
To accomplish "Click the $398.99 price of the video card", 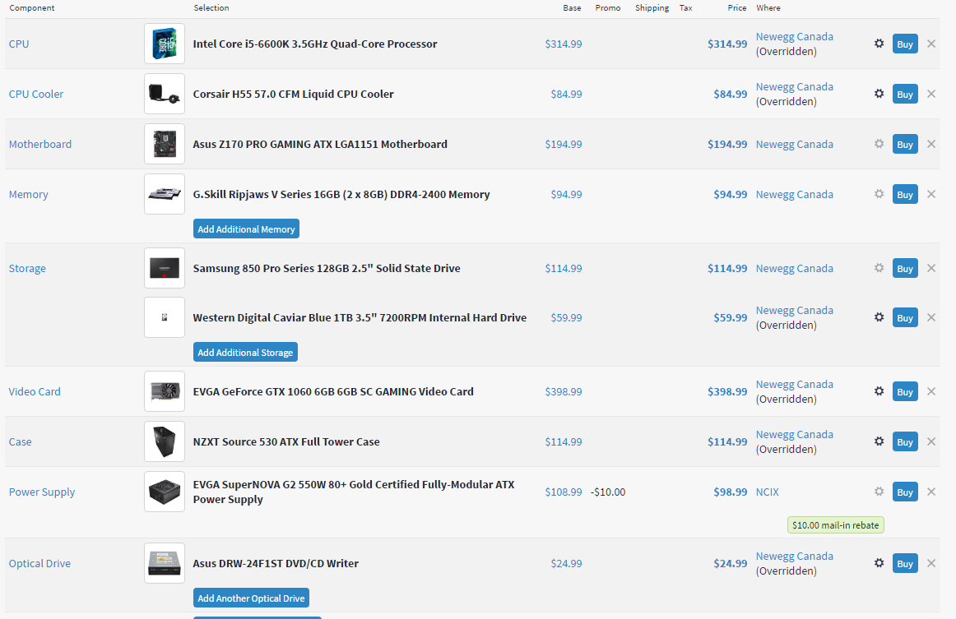I will point(727,392).
